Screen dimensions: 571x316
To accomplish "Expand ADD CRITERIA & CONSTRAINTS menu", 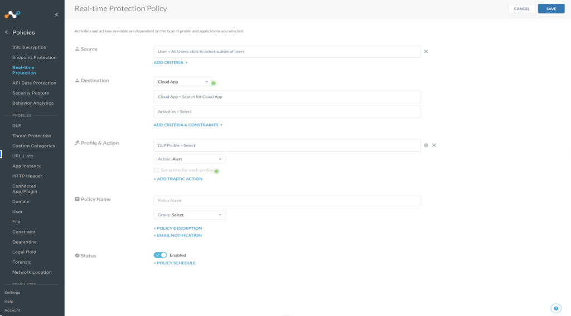I will 188,125.
